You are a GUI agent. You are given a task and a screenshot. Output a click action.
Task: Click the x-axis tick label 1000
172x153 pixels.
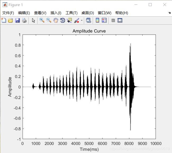(x=36, y=144)
